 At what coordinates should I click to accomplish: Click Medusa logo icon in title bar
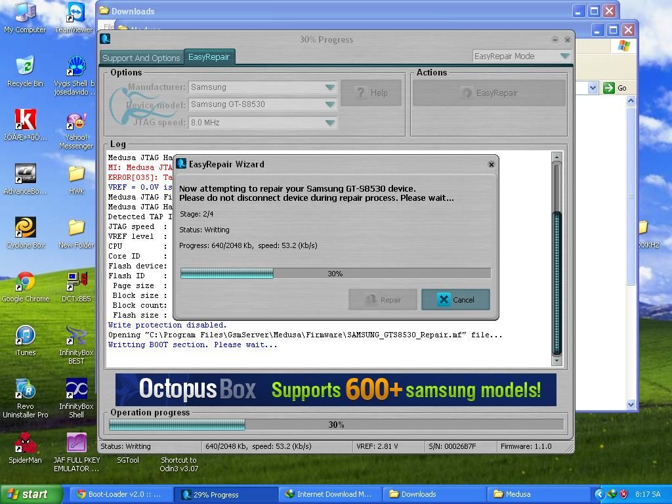click(106, 39)
